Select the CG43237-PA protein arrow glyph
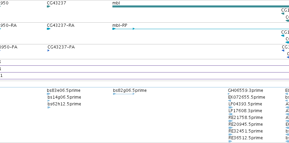This screenshot has width=289, height=143. pyautogui.click(x=49, y=50)
